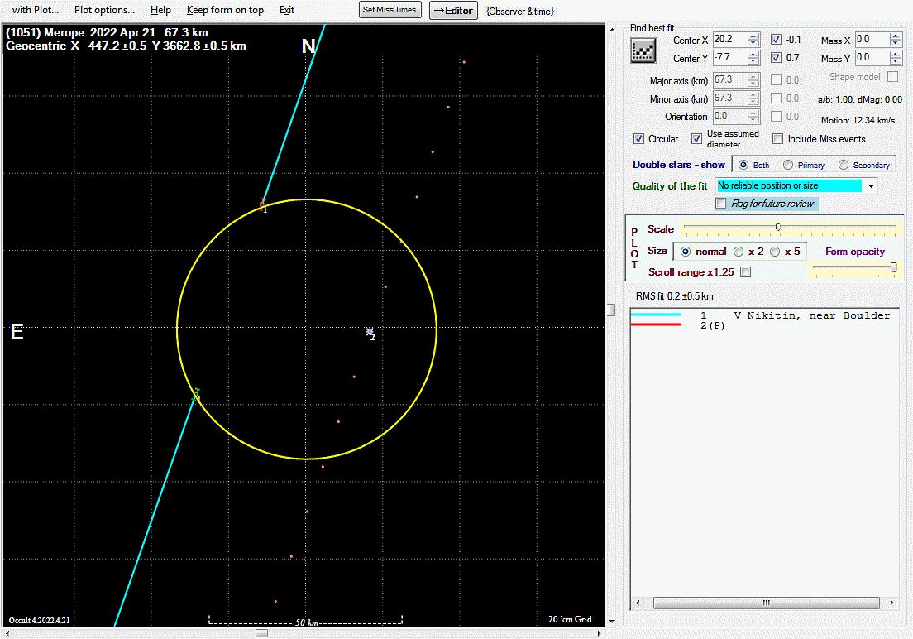This screenshot has height=639, width=913.
Task: Decrease Center Y with down arrow
Action: pyautogui.click(x=753, y=61)
